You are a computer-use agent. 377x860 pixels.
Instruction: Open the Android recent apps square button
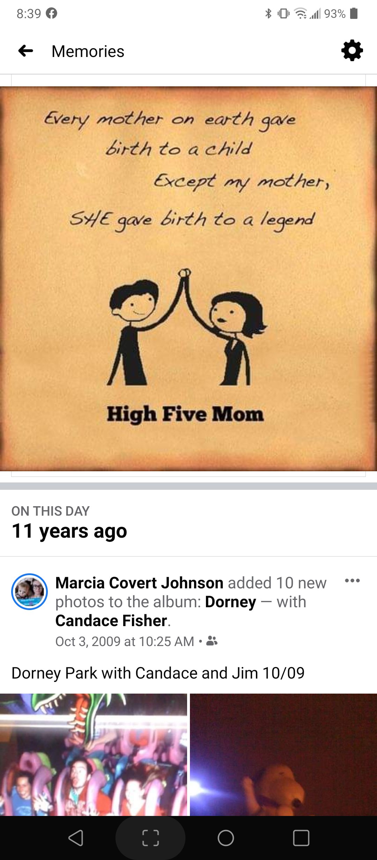(301, 838)
